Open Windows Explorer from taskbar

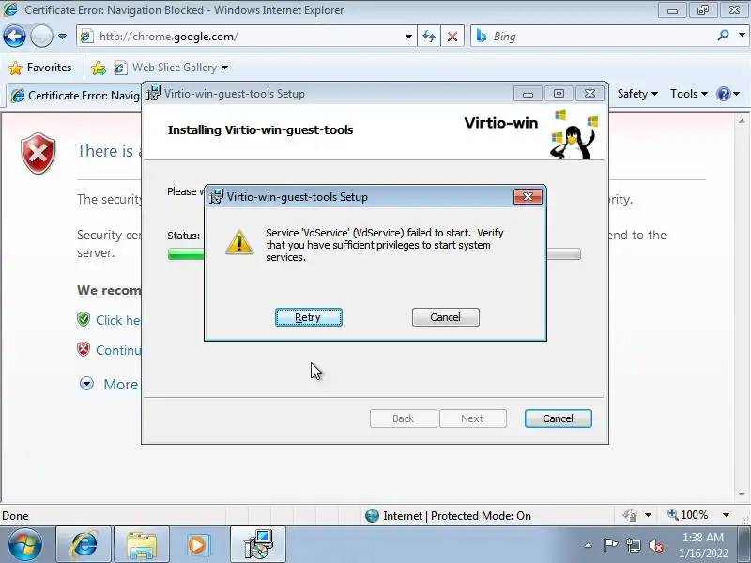[142, 545]
